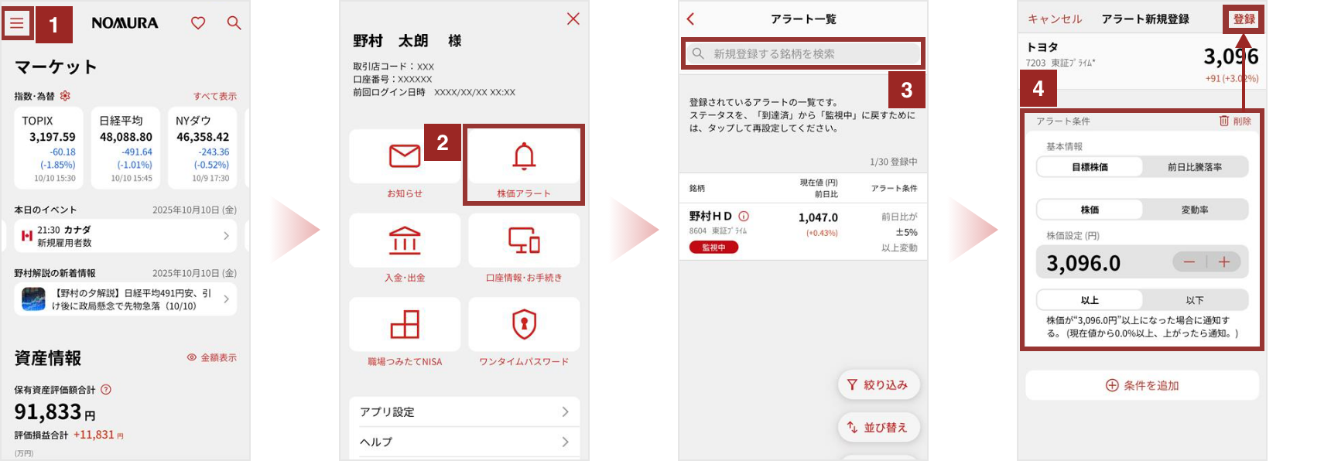Open the hamburger menu icon
Viewport: 1331px width, 461px height.
(x=17, y=23)
